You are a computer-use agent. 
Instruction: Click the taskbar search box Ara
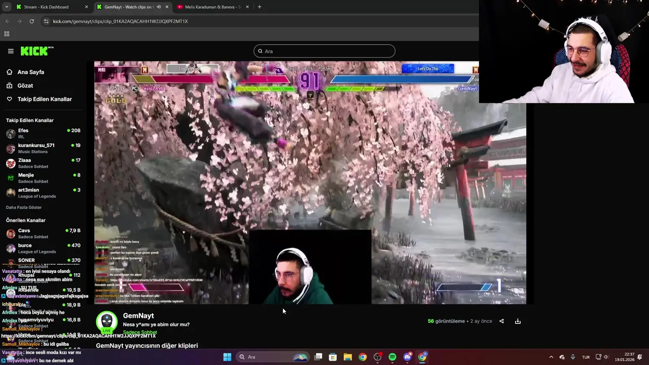[273, 357]
